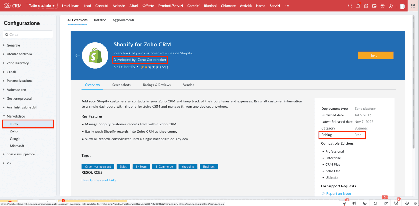
Task: Open the reminders alarm clock icon
Action: click(396, 203)
